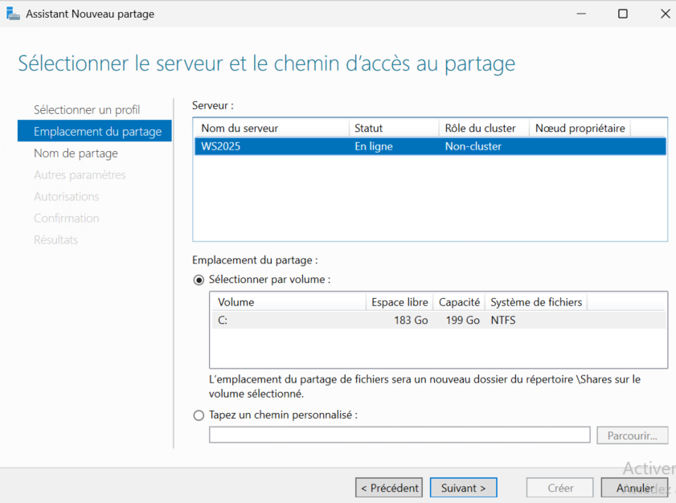Sort servers by 'Statut' column
Screen dimensions: 676x503
(394, 129)
